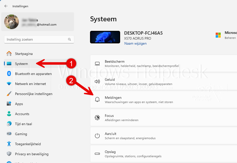Screen dimensions: 237x163
Task: Click 'Afleidingen verminderen' description
Action: 122,120
